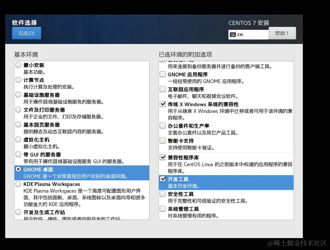Click text 对系统管理有用的程序。

(x=193, y=216)
